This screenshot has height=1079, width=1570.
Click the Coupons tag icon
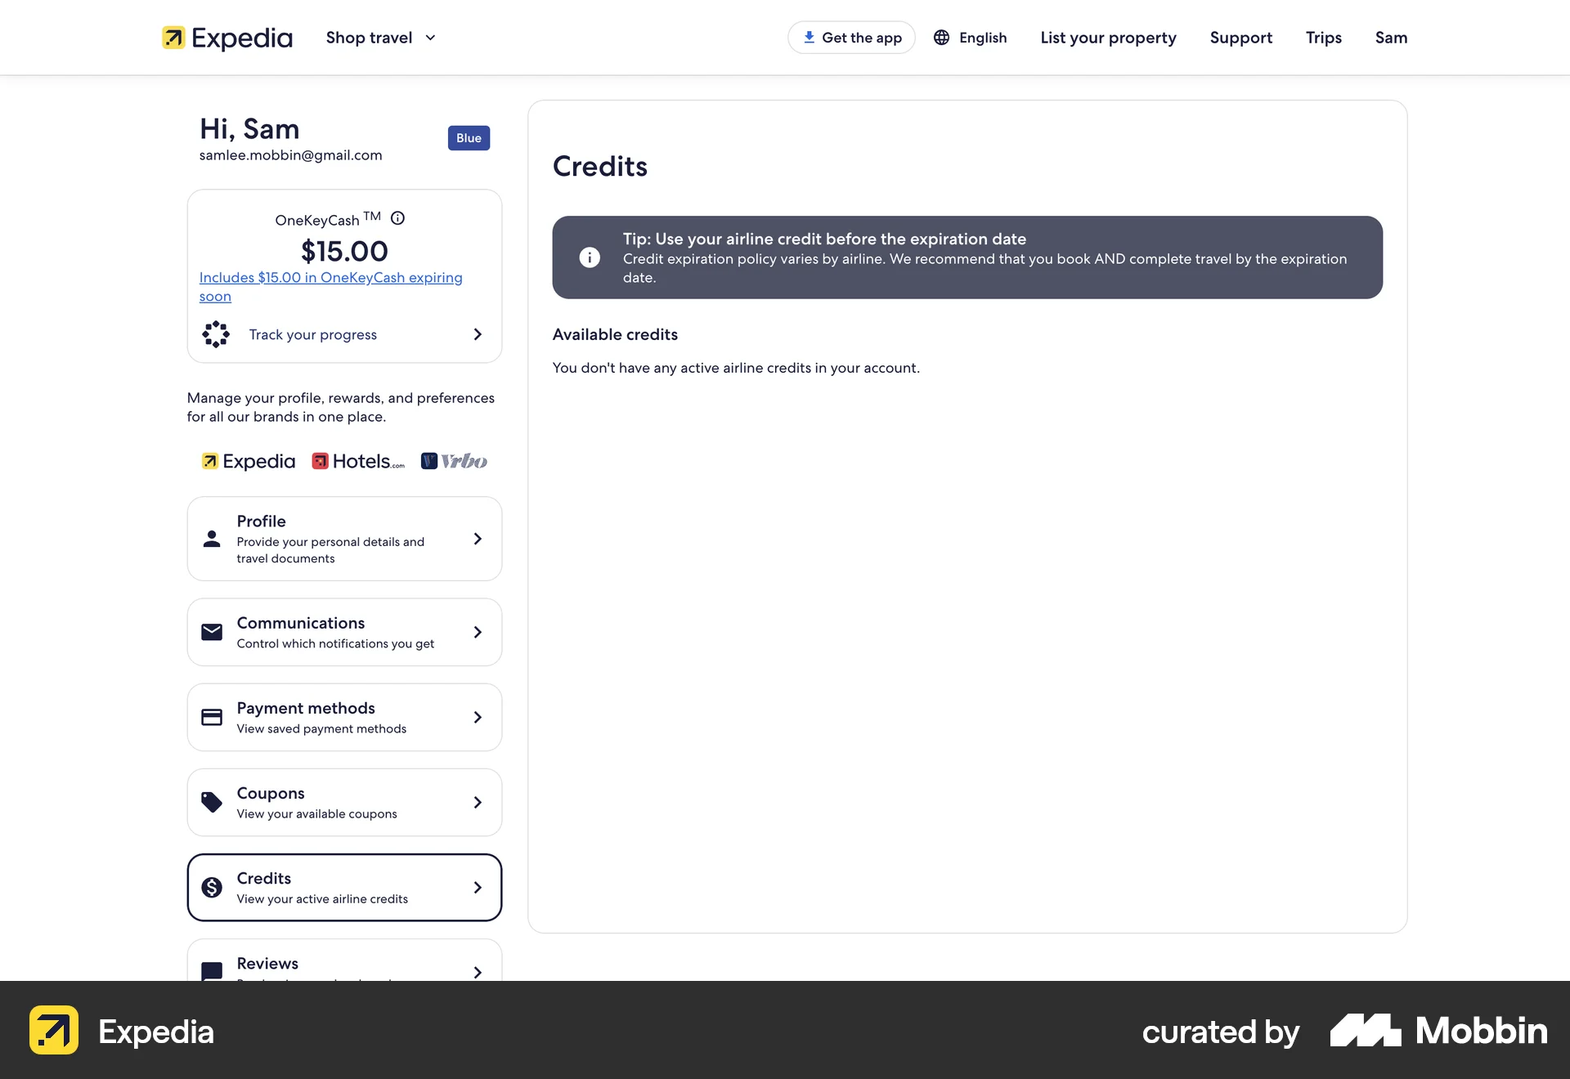212,802
